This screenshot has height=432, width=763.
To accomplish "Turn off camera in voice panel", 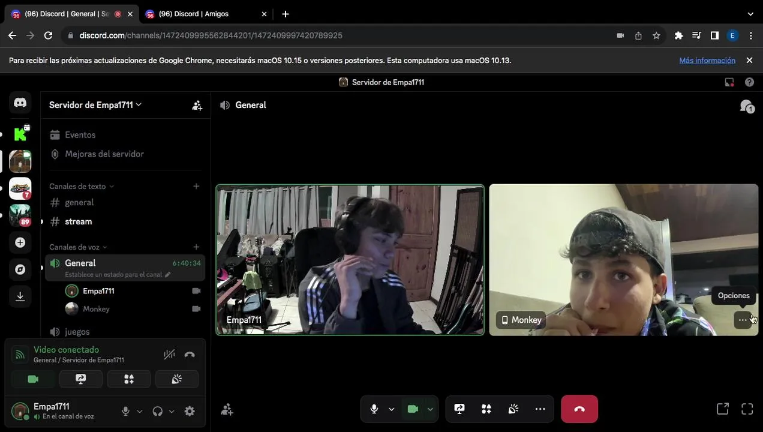I will point(33,379).
